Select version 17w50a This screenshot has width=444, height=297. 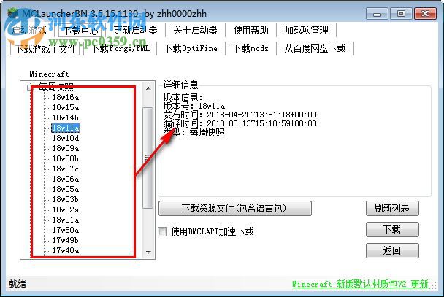[x=66, y=230]
